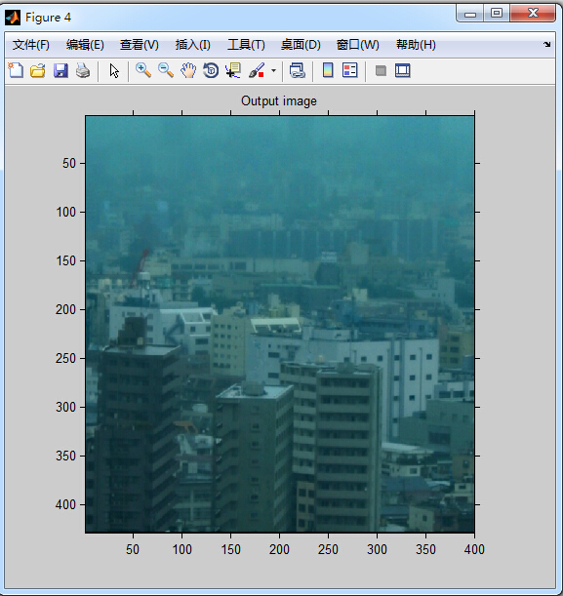Select the Data Cursor tool

(x=233, y=70)
